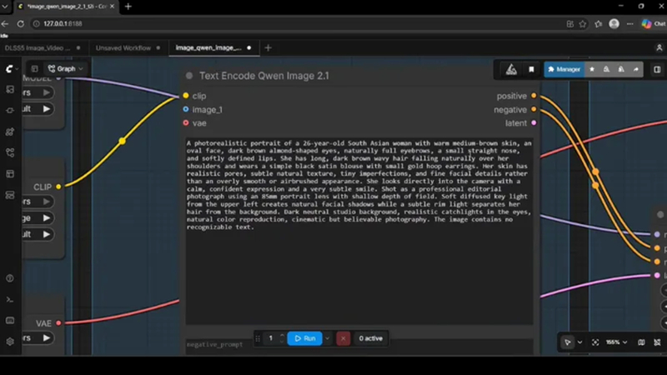The height and width of the screenshot is (375, 667).
Task: Click the negative output socket
Action: (x=534, y=109)
